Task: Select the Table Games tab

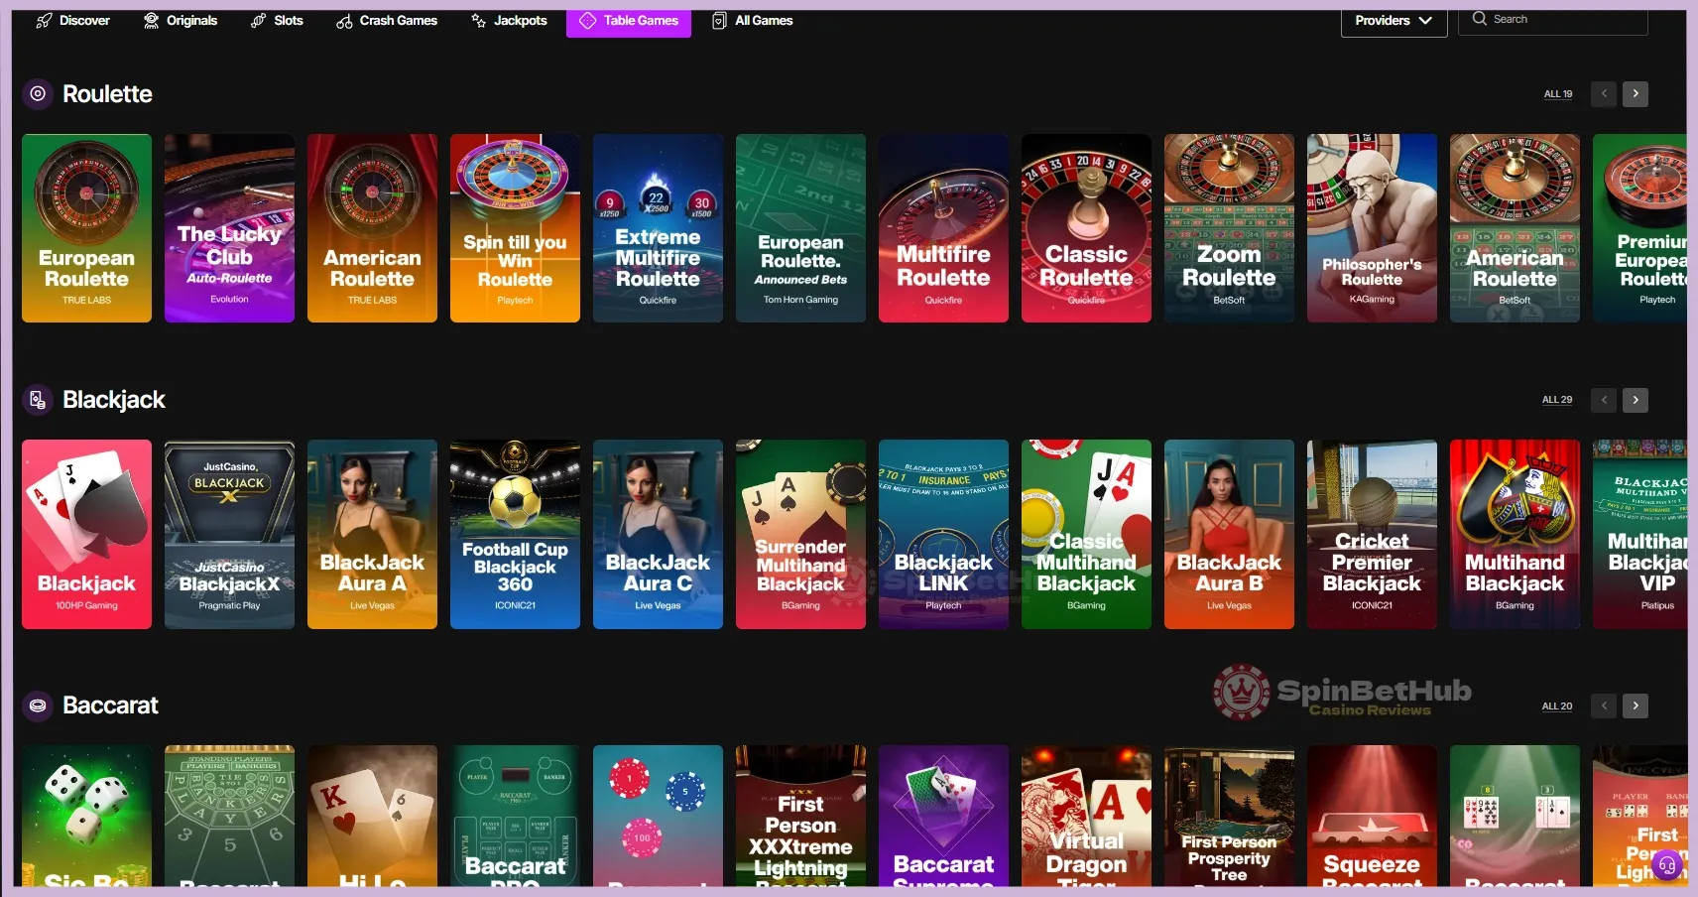Action: (629, 21)
